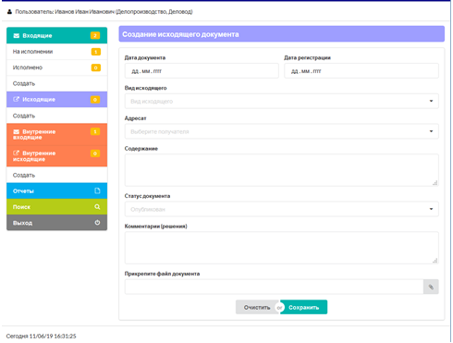The width and height of the screenshot is (453, 343).
Task: Open Исполнено list
Action: 57,67
